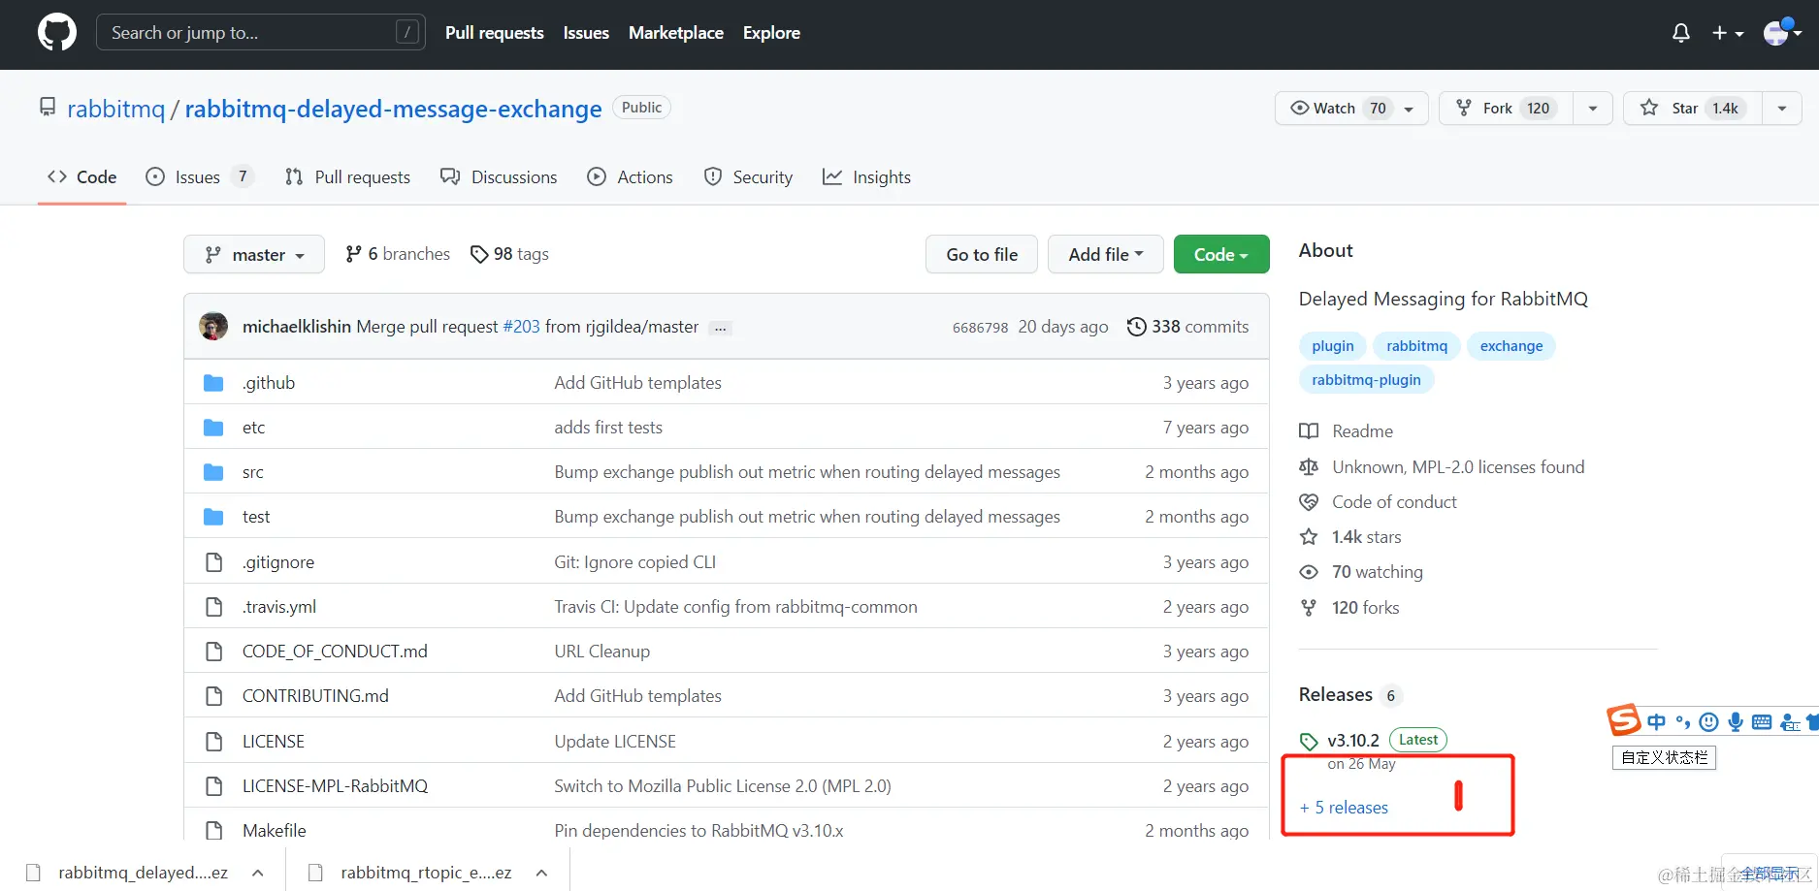View the 6 branches
Viewport: 1819px width, 891px height.
pyautogui.click(x=398, y=254)
